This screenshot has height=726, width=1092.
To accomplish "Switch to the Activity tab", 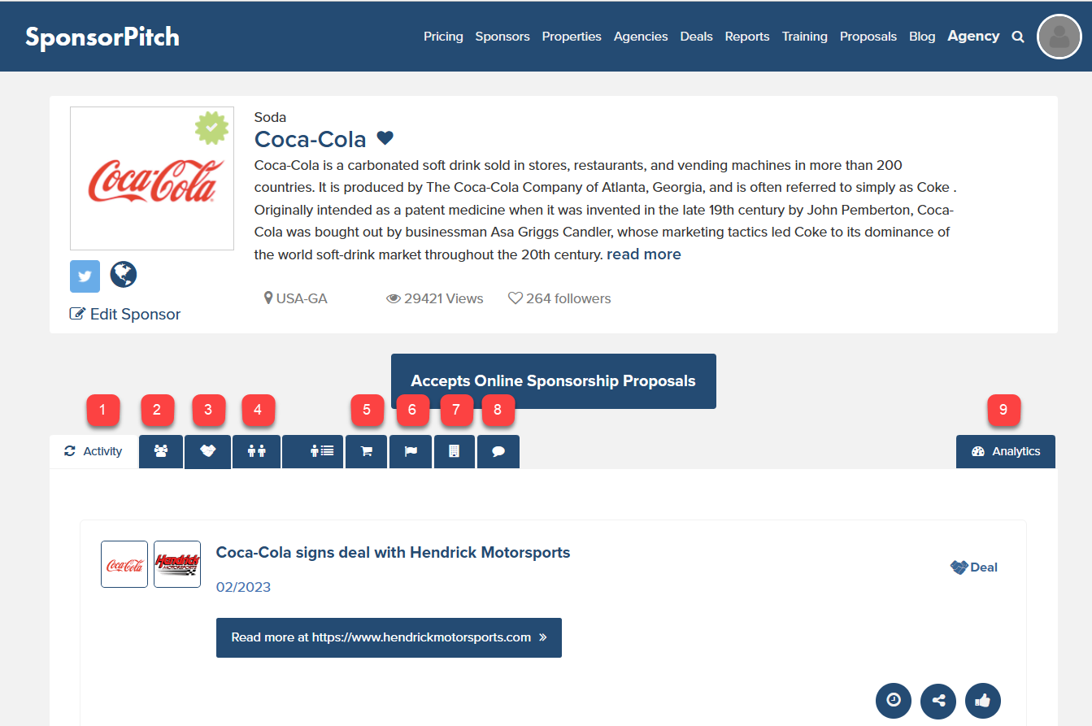I will point(93,451).
